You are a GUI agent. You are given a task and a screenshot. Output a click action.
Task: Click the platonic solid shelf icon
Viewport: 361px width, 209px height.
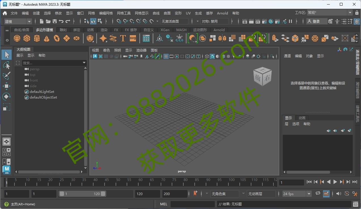(x=90, y=38)
